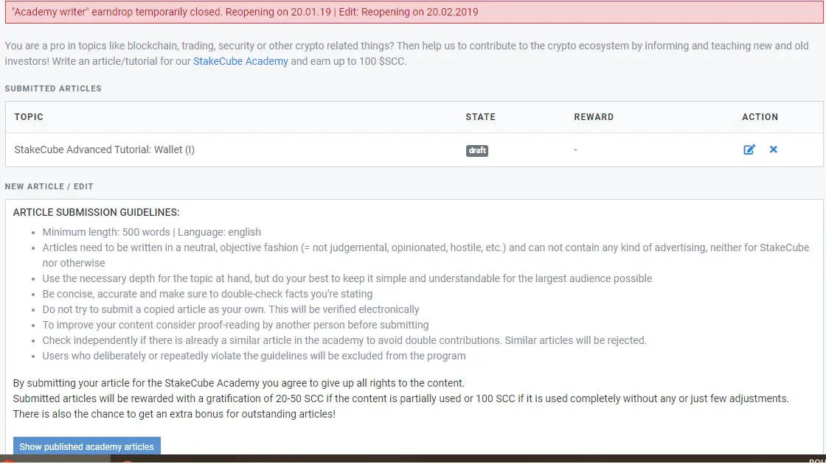
Task: Delete the StakeCube Advanced Tutorial draft article
Action: click(x=774, y=150)
